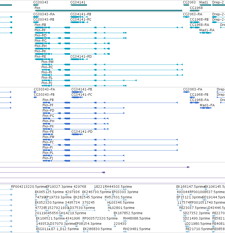225x233 pixels.
Task: Select the CG34141-PB protein label
Action: point(82,89)
